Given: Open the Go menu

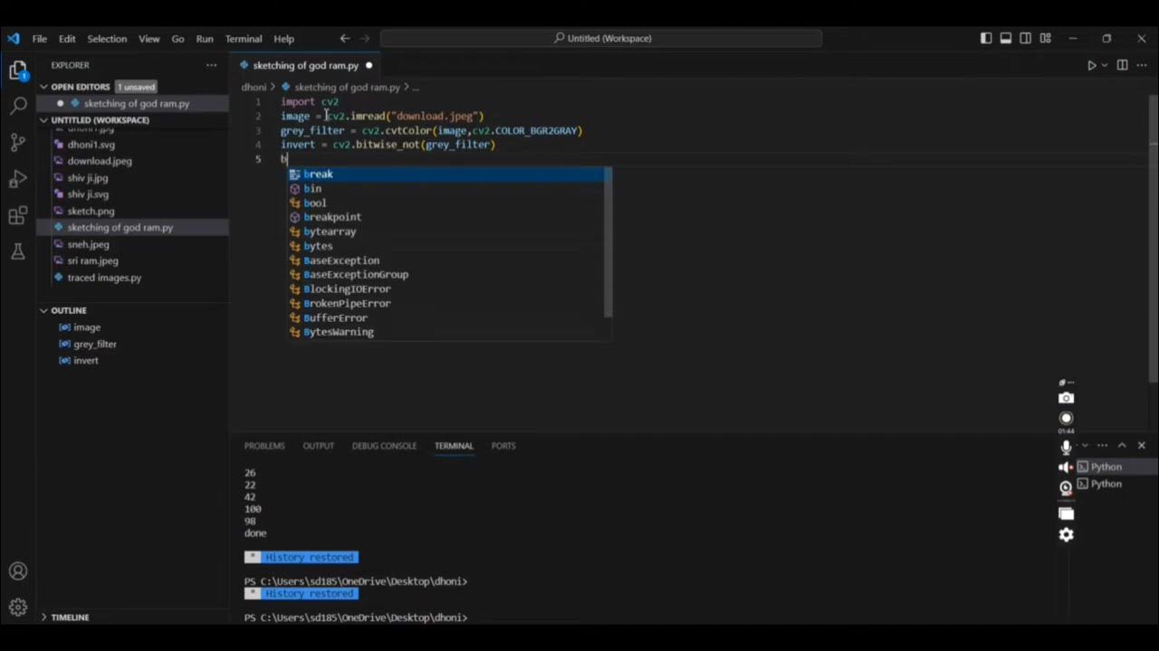Looking at the screenshot, I should (x=177, y=39).
